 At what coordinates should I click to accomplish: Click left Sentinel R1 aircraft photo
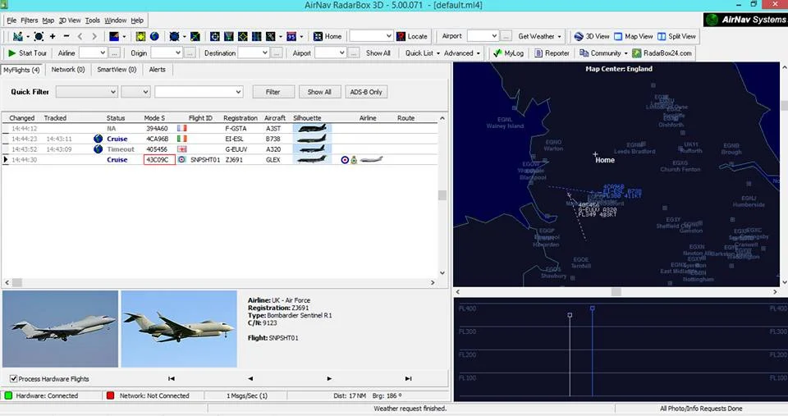pyautogui.click(x=60, y=328)
